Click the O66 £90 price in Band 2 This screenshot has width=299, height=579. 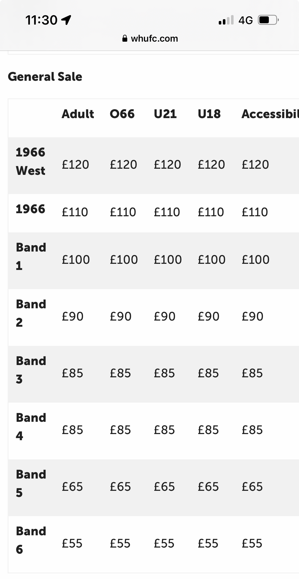(x=121, y=316)
